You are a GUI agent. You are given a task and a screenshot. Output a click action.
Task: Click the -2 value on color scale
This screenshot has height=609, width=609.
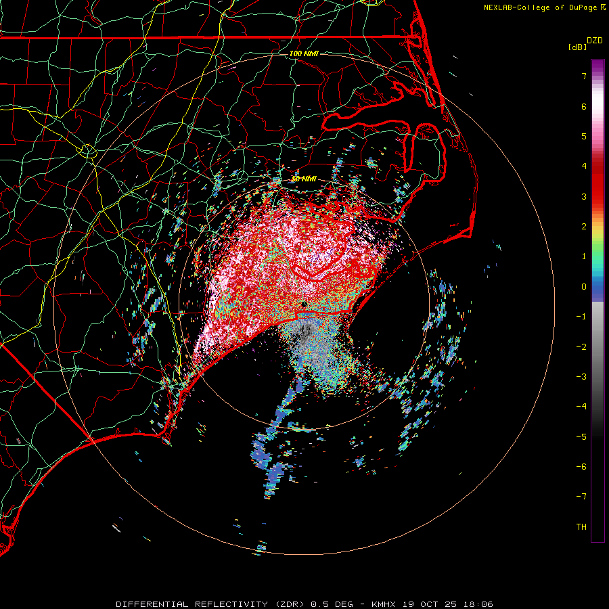coord(581,347)
